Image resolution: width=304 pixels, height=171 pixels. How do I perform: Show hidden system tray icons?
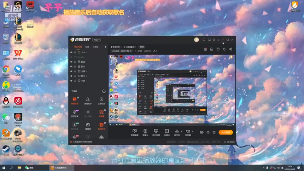point(263,168)
